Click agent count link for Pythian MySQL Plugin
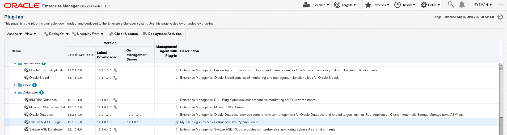This screenshot has height=135, width=507. tap(176, 122)
